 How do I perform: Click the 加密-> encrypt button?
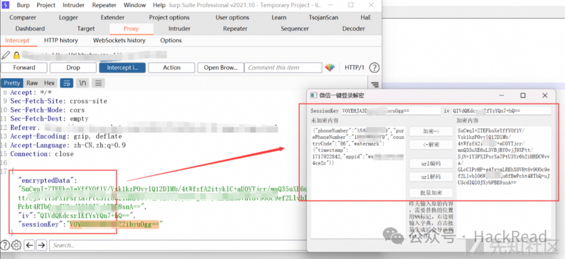coord(431,131)
